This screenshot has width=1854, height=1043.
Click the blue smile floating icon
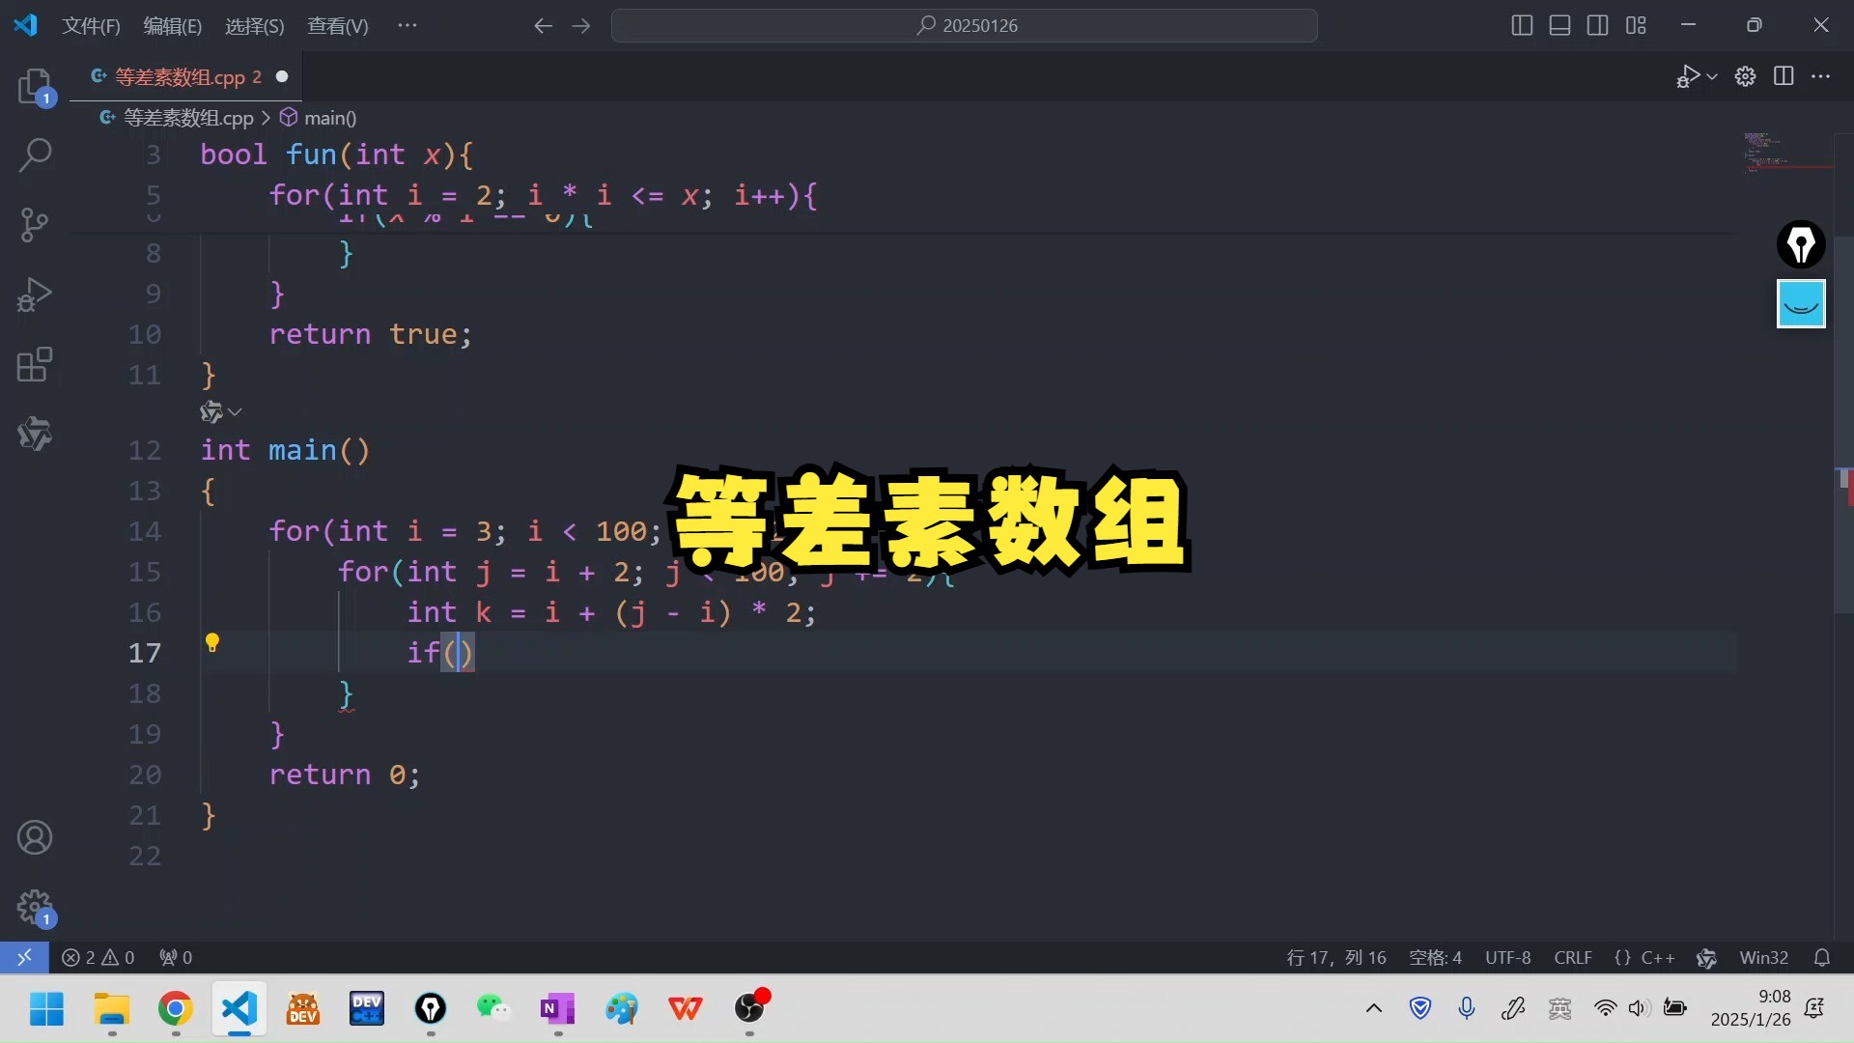[x=1801, y=304]
